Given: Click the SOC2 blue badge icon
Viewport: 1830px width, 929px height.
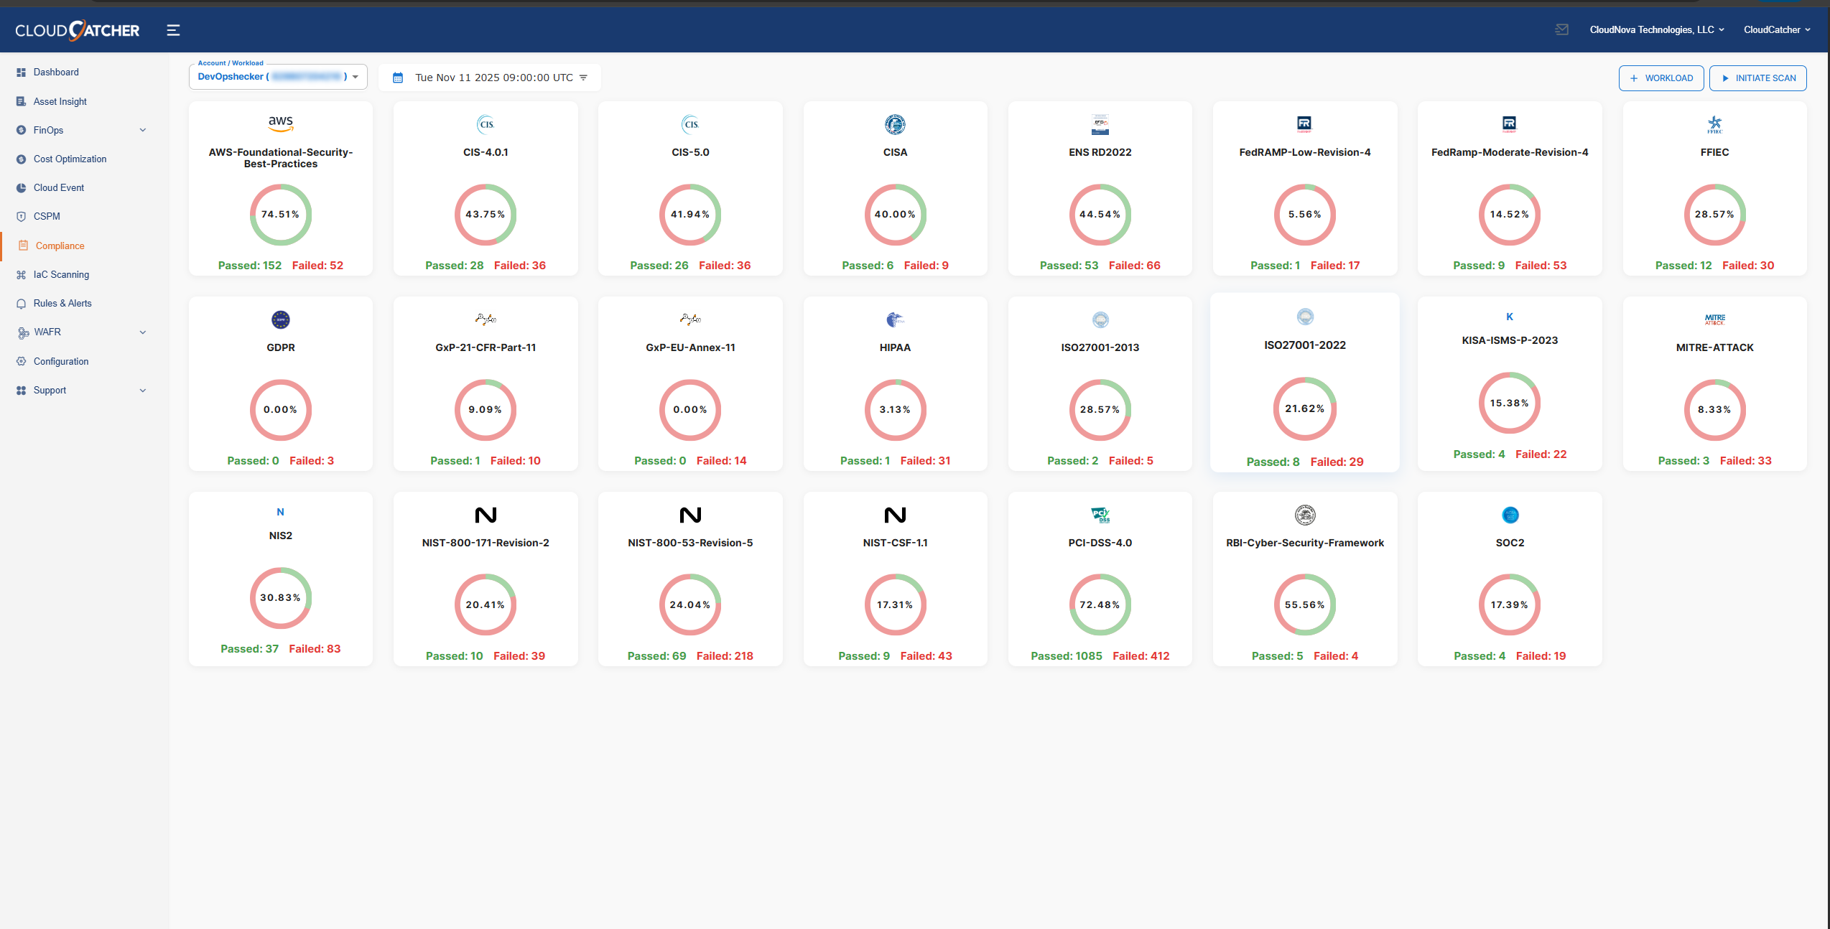Looking at the screenshot, I should click(1510, 515).
